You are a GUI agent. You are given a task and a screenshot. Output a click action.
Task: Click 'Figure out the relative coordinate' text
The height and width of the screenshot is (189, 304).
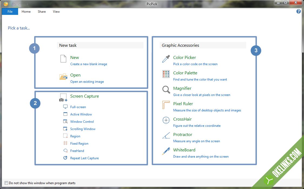point(197,126)
